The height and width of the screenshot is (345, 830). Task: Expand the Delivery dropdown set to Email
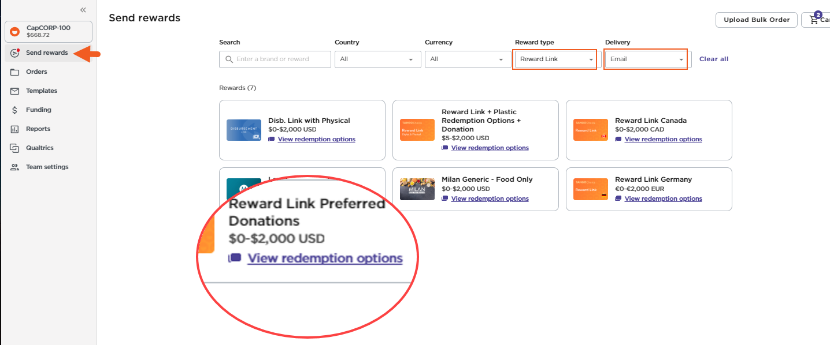tap(646, 59)
